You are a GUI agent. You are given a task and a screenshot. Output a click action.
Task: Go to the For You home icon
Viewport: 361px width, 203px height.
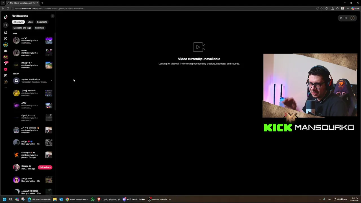[x=6, y=32]
